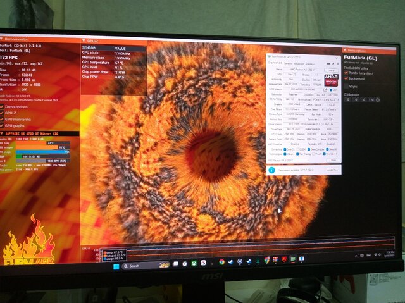The image size is (405, 303).
Task: Switch to the Sensors tab in GPU-Z
Action: tap(288, 63)
